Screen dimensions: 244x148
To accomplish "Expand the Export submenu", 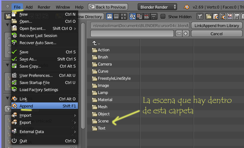I will [x=44, y=122].
